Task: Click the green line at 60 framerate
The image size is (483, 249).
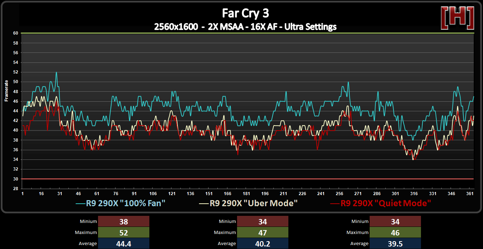Action: pos(248,33)
